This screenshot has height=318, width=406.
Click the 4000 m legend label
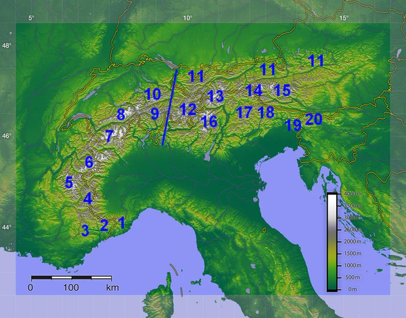pos(351,194)
